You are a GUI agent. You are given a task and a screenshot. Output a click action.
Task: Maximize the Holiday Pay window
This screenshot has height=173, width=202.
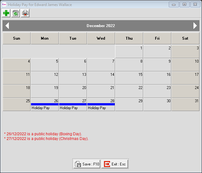184,4
